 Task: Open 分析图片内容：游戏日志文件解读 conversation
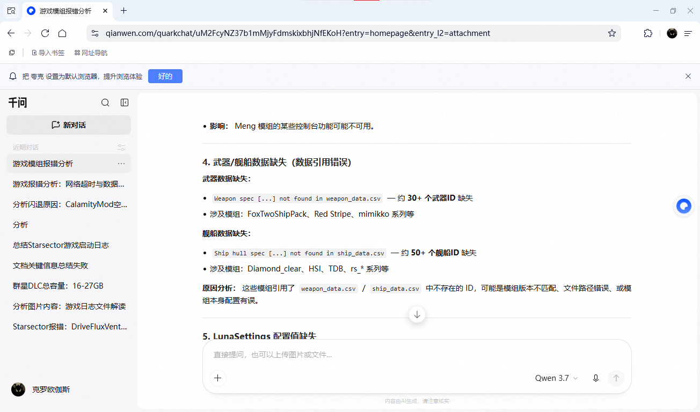coord(69,306)
